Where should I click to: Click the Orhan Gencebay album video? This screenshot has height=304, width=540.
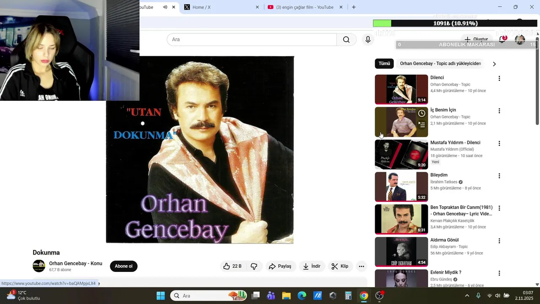point(200,149)
